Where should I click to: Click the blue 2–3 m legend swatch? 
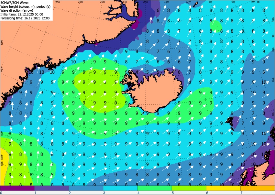point(86,188)
